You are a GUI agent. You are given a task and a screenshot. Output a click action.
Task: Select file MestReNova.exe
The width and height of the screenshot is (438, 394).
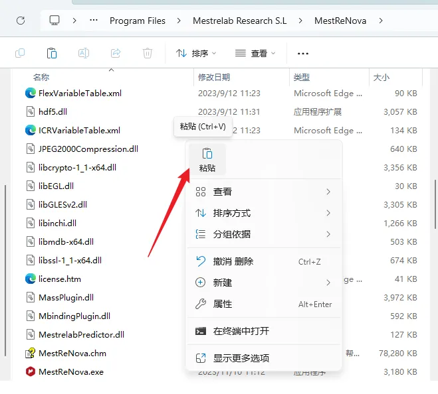tap(71, 371)
